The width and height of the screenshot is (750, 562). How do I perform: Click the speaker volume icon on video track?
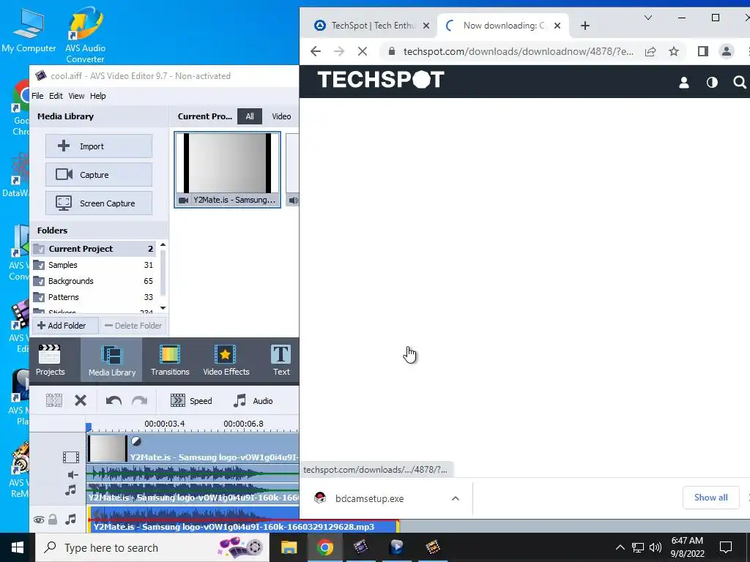click(x=73, y=474)
